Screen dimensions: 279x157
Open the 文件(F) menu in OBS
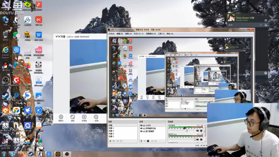click(x=112, y=33)
